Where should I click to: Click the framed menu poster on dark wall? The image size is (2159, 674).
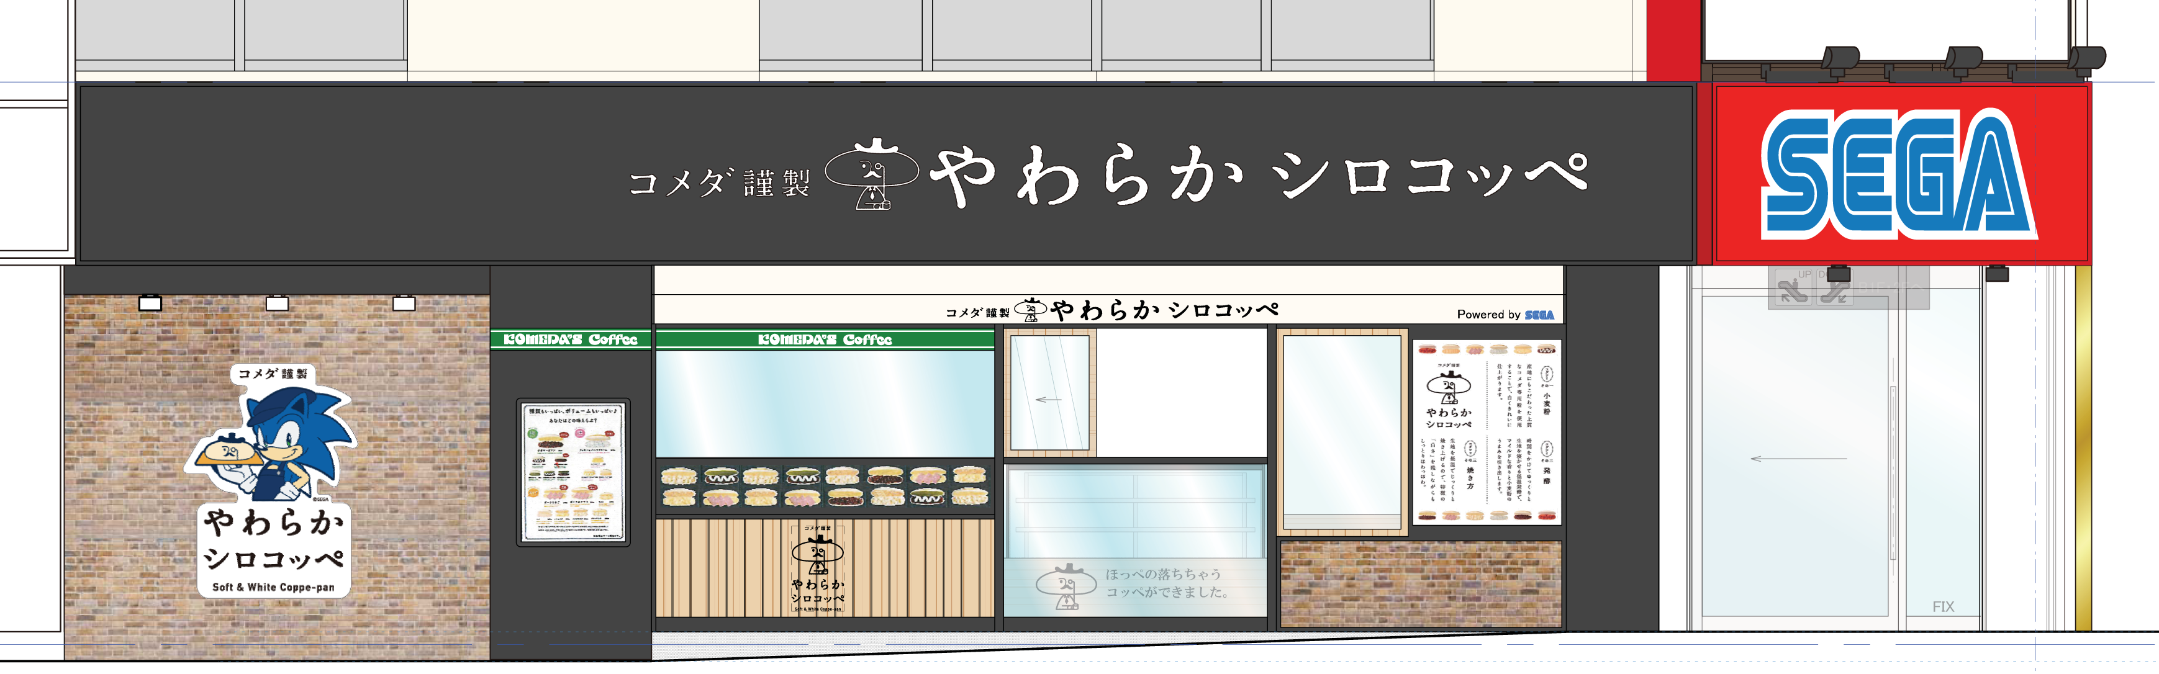pos(573,472)
